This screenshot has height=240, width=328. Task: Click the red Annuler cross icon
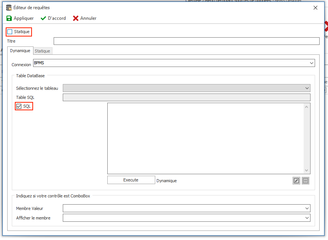click(x=75, y=18)
